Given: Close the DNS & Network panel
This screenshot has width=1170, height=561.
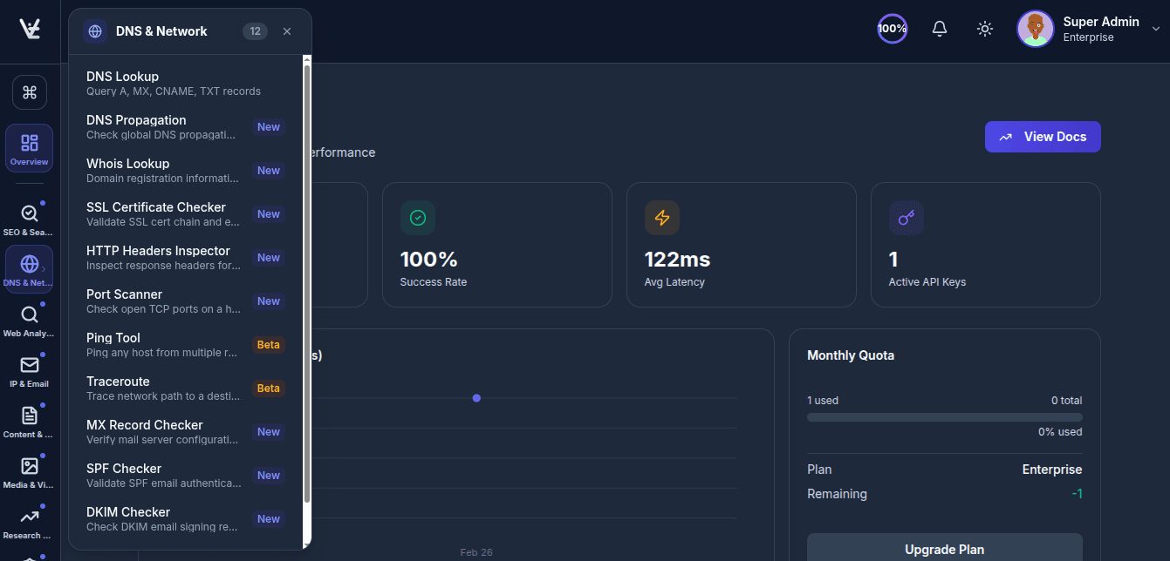Looking at the screenshot, I should click(287, 30).
